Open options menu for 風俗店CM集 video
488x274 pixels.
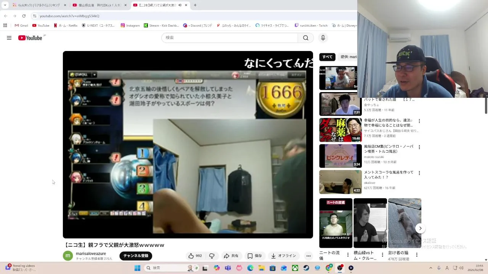coord(419,147)
